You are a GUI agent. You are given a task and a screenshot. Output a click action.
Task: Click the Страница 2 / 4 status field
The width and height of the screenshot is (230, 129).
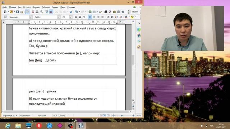click(x=10, y=115)
